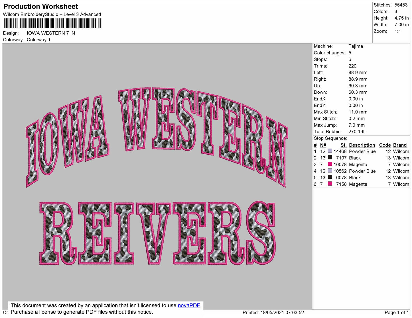Viewport: 412px width, 318px height.
Task: Click the "St." column header
Action: [x=344, y=145]
